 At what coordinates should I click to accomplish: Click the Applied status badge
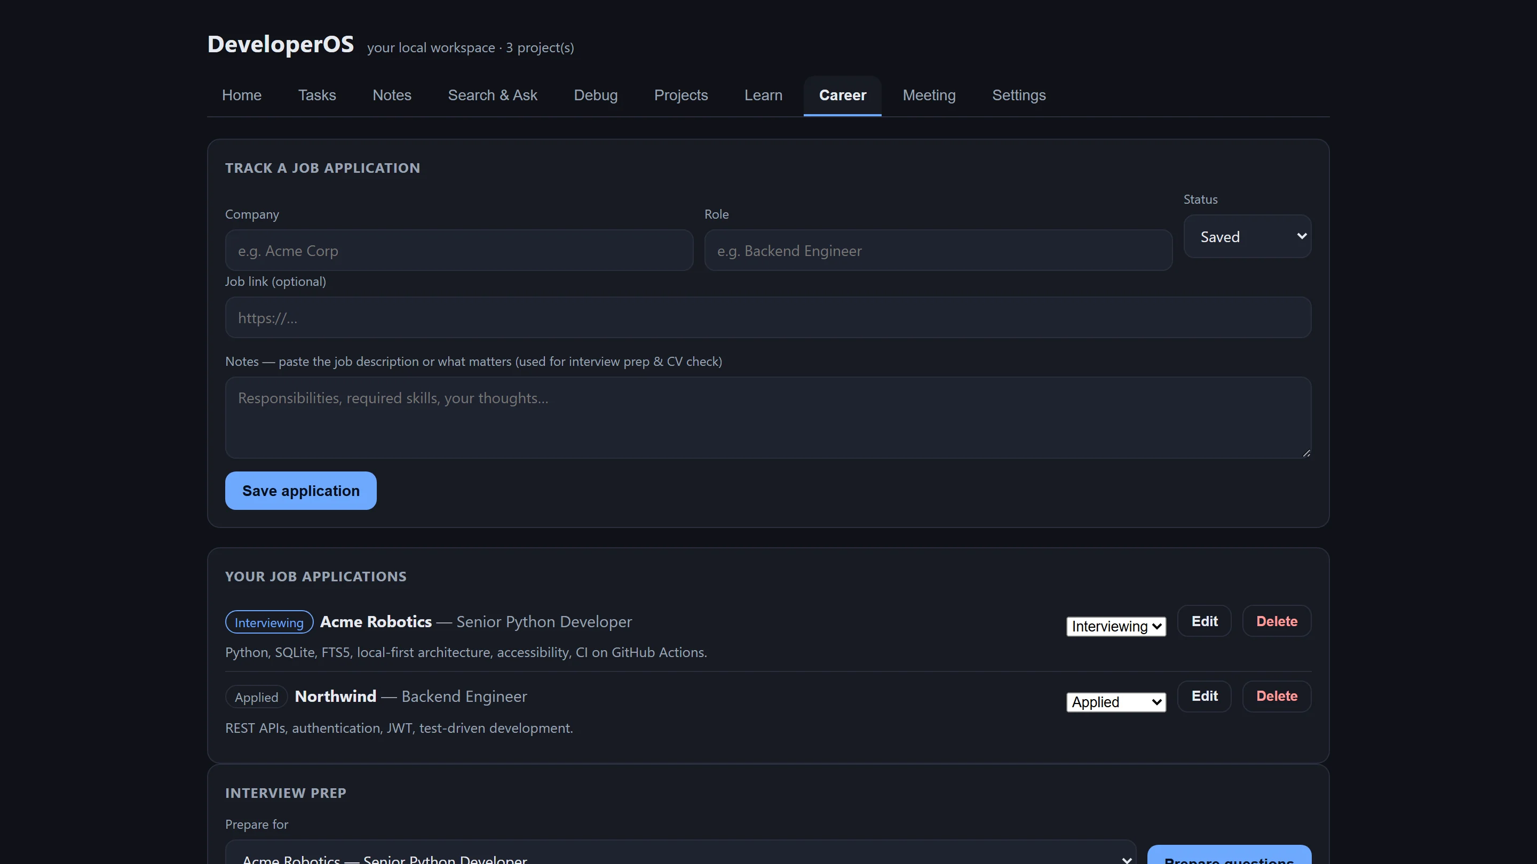[257, 697]
